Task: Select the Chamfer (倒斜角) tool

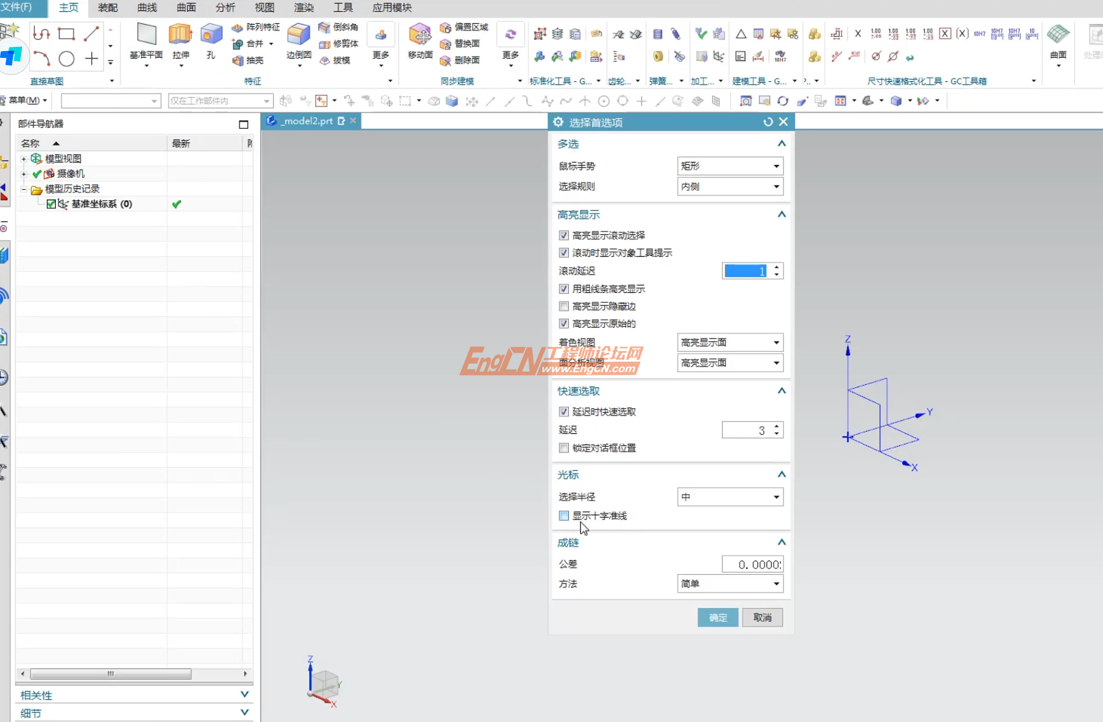Action: coord(337,27)
